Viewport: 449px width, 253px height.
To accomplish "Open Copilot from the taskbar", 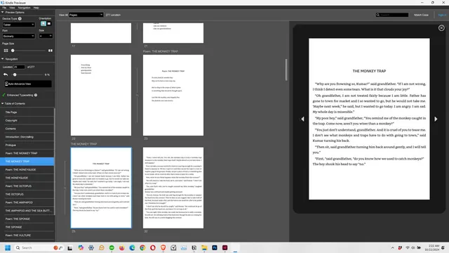I will click(x=81, y=248).
